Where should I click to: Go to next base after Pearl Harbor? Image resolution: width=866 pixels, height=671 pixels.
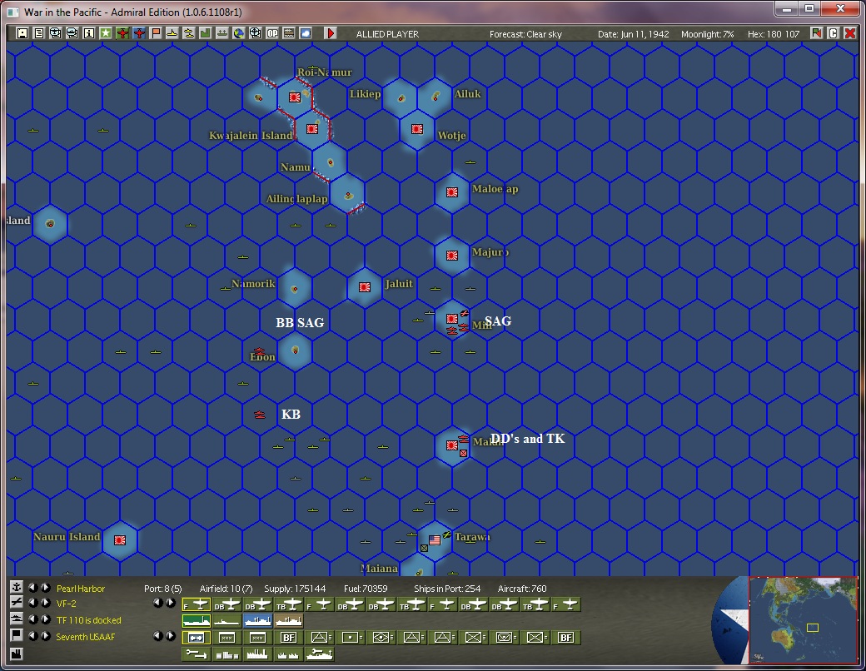click(45, 588)
